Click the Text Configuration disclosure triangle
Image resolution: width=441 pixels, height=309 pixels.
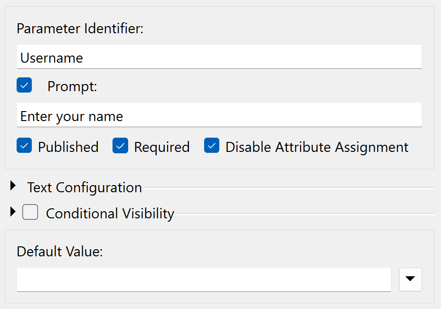pos(12,186)
